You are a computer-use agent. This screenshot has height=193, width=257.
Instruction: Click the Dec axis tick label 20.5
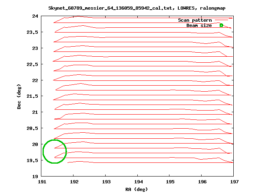pos(32,128)
